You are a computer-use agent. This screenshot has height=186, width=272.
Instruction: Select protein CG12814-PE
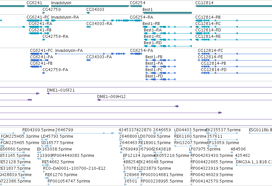[x=210, y=57]
